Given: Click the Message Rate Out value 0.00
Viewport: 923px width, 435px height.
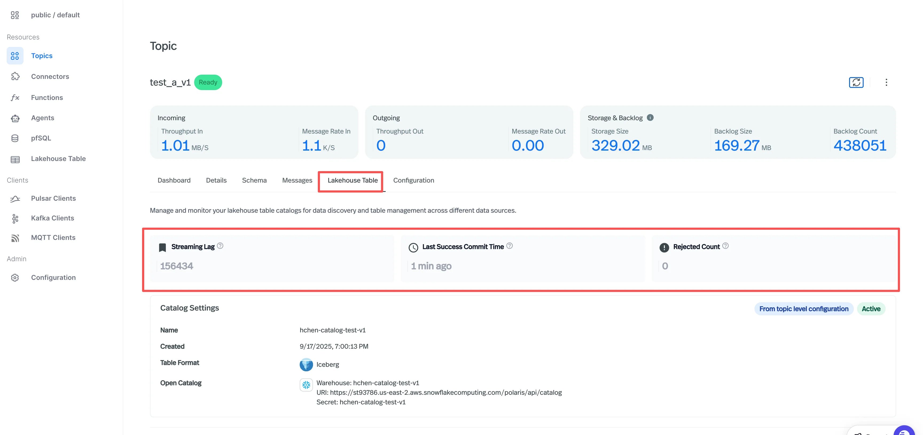Looking at the screenshot, I should point(527,146).
